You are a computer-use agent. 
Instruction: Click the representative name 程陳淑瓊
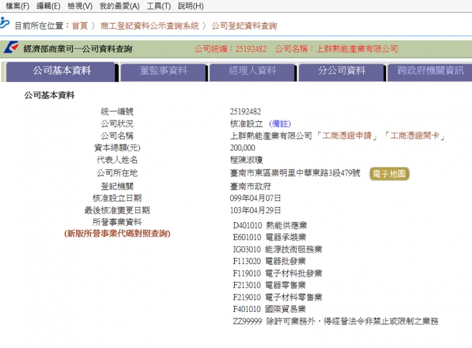pyautogui.click(x=246, y=160)
